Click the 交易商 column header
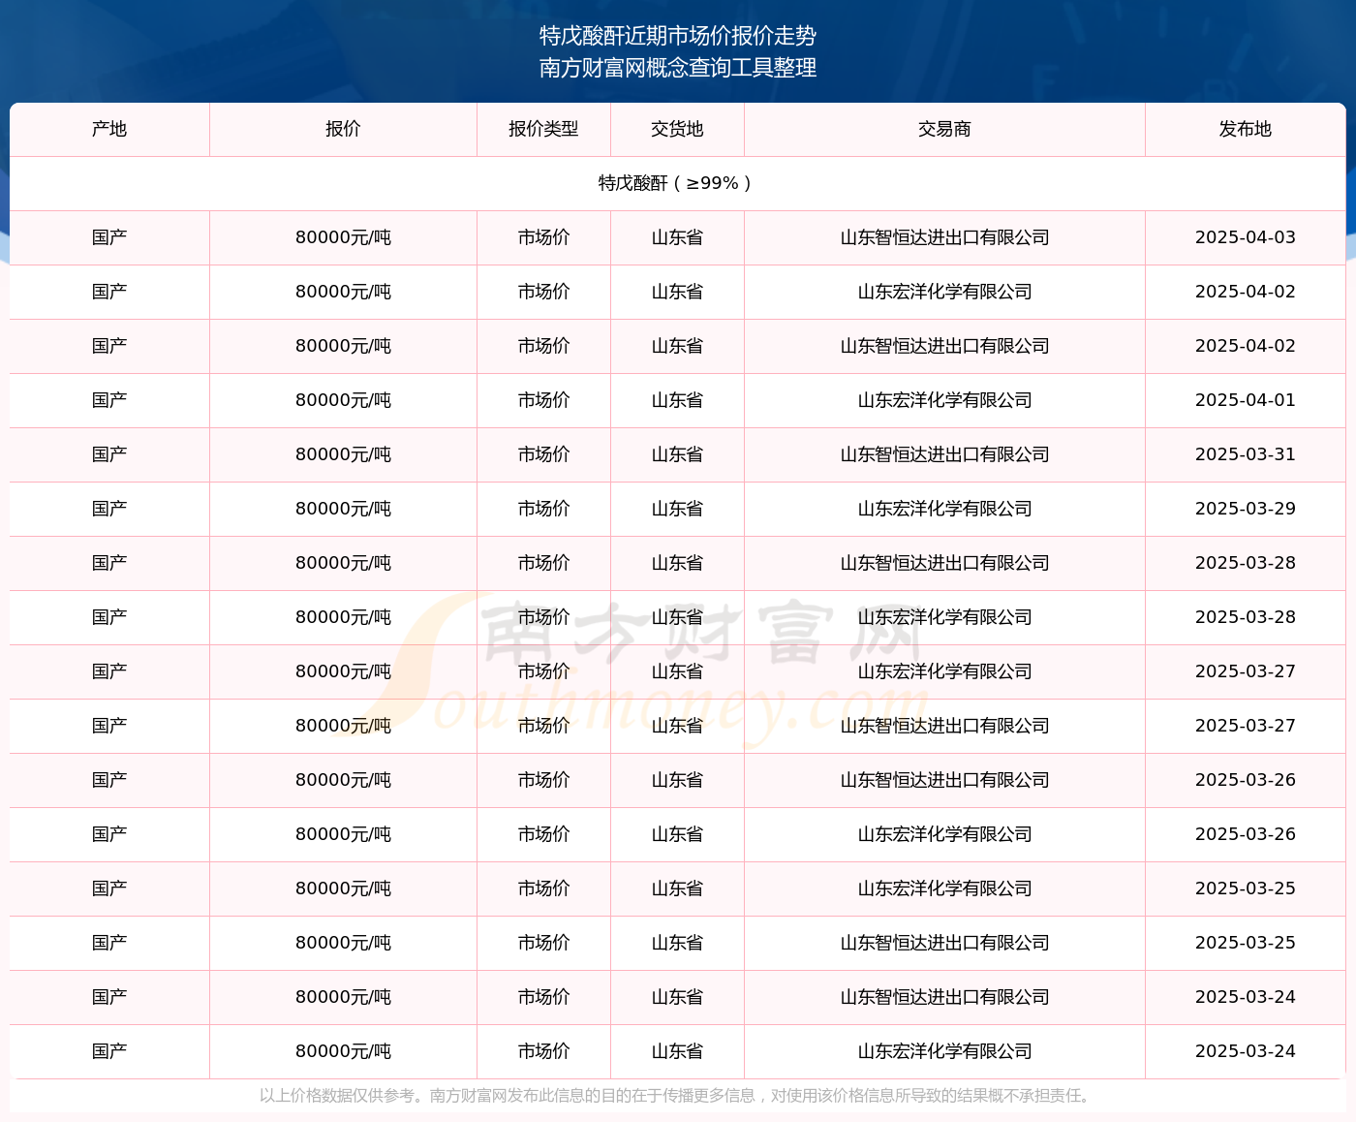1356x1122 pixels. (x=944, y=129)
